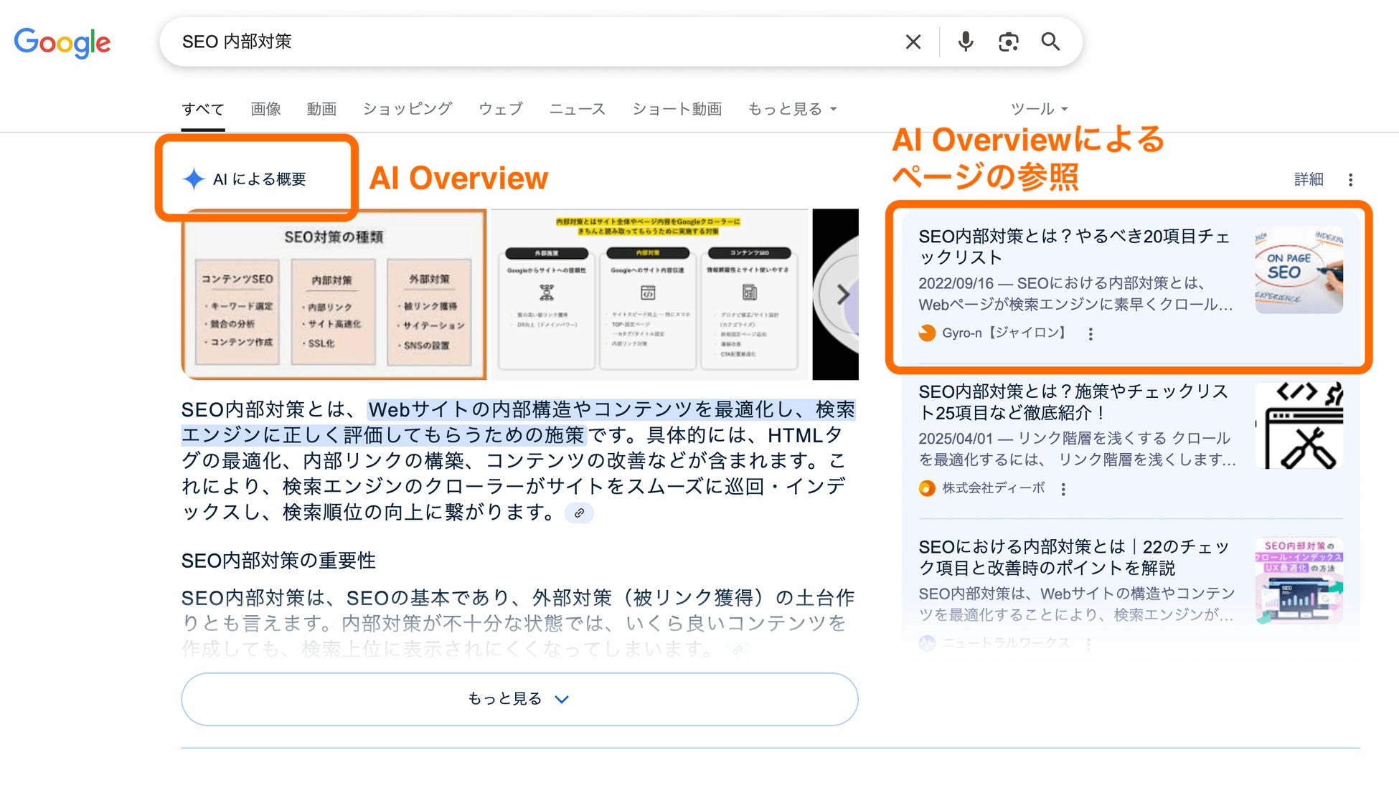
Task: Open Google Lens image search icon
Action: 1008,42
